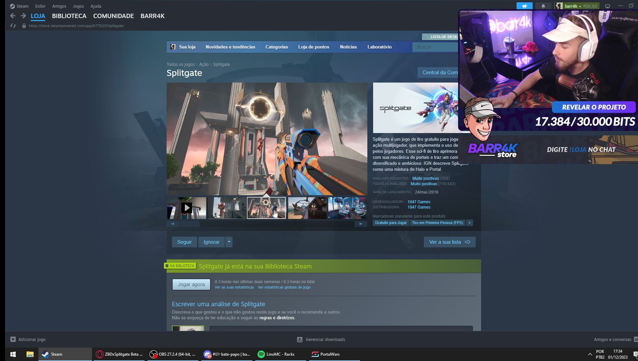This screenshot has width=638, height=361.
Task: Open the announcements megaphone icon
Action: (524, 6)
